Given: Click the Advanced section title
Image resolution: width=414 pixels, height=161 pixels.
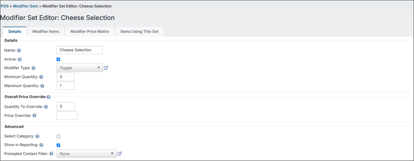Looking at the screenshot, I should [x=14, y=126].
